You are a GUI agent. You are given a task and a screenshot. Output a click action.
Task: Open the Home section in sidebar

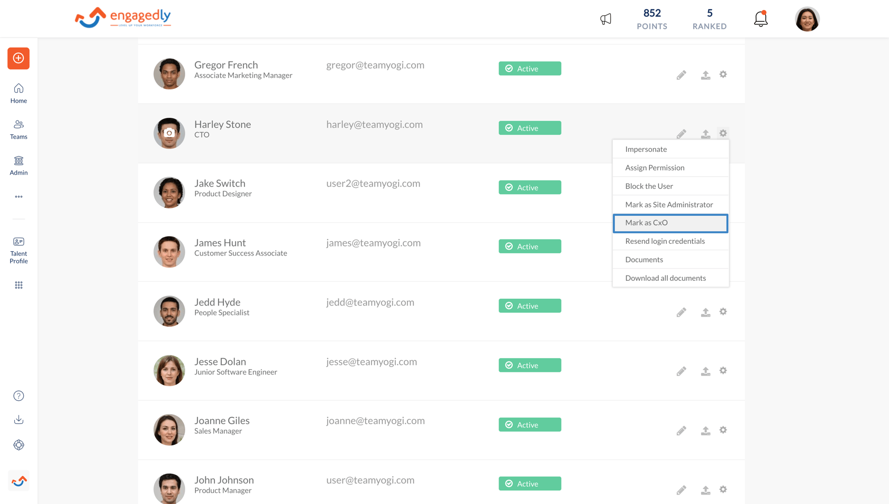tap(19, 93)
